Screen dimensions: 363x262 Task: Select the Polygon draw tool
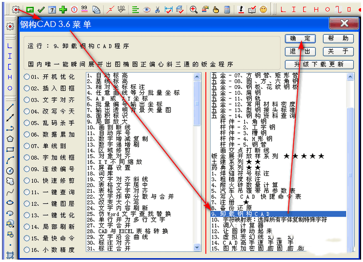[10, 139]
